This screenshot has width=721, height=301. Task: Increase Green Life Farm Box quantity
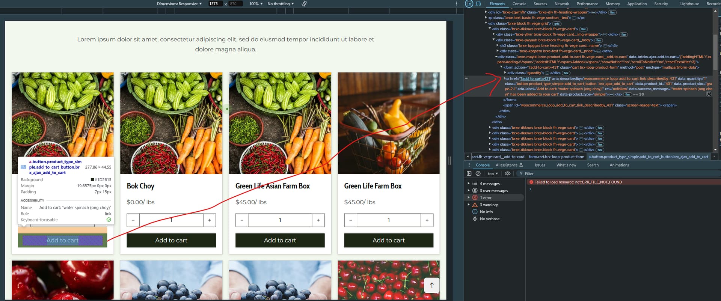tap(427, 220)
